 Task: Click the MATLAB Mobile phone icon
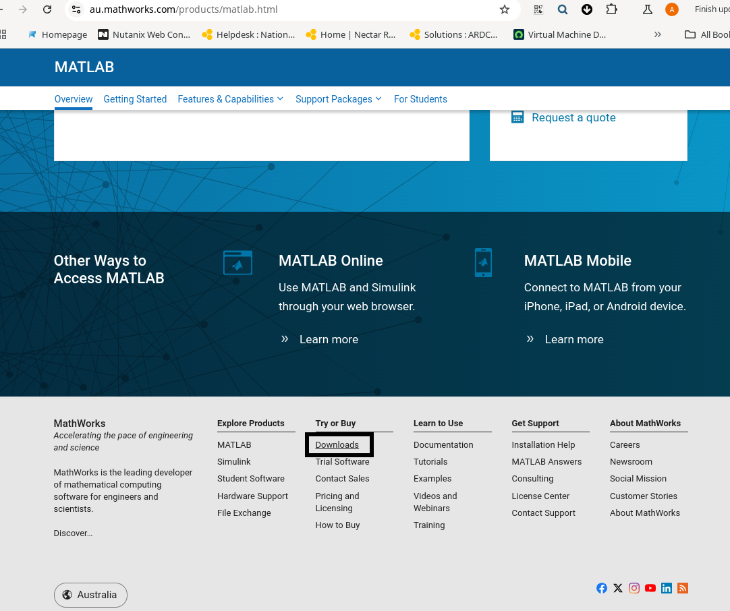(483, 263)
